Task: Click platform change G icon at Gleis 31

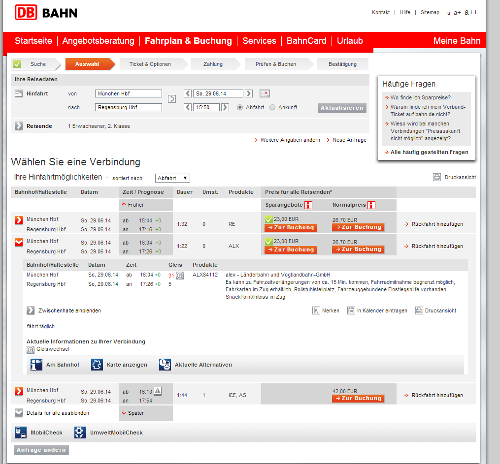Action: click(x=180, y=276)
